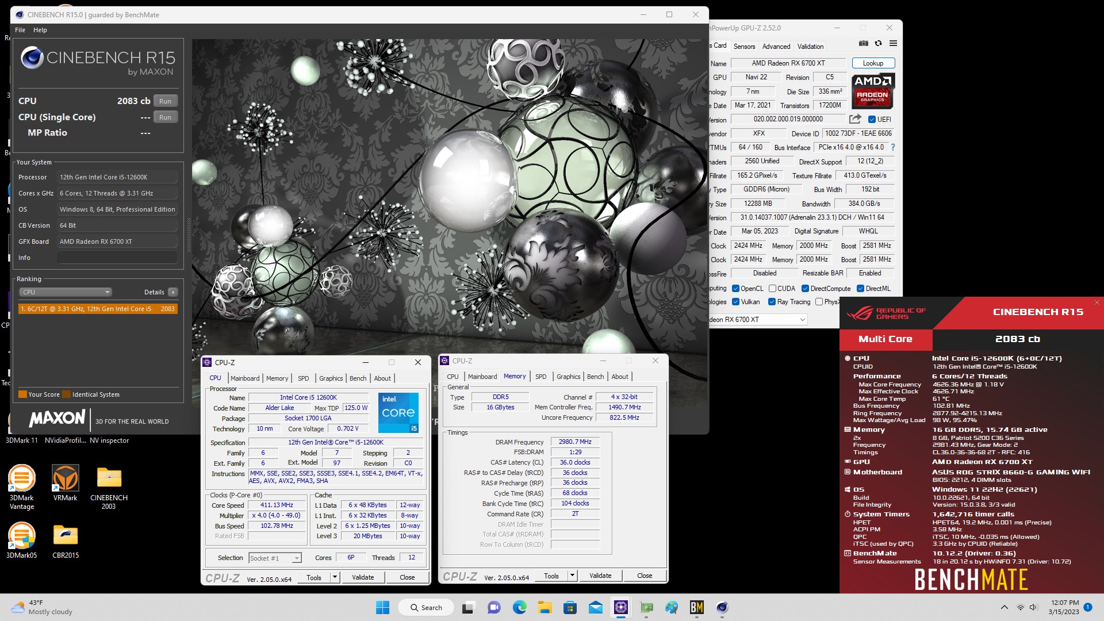Screen dimensions: 1104x621
Task: Open Cinebench File menu
Action: tap(20, 30)
